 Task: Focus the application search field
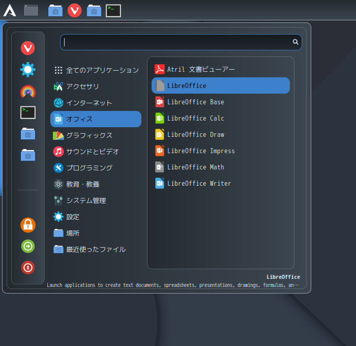(181, 42)
